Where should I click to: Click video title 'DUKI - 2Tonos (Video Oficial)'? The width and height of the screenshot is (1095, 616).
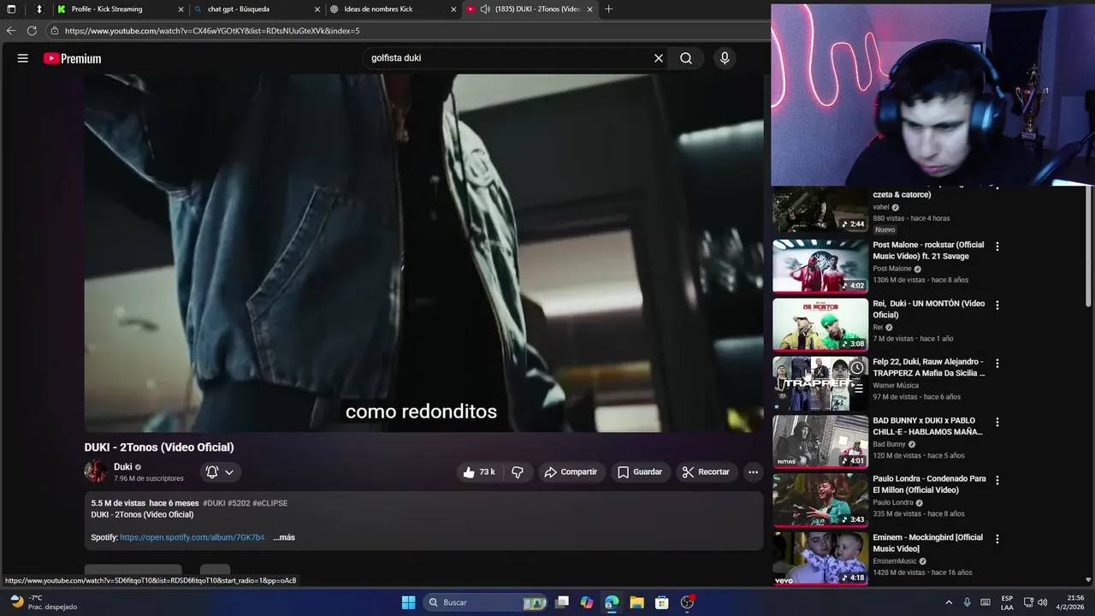pos(159,447)
